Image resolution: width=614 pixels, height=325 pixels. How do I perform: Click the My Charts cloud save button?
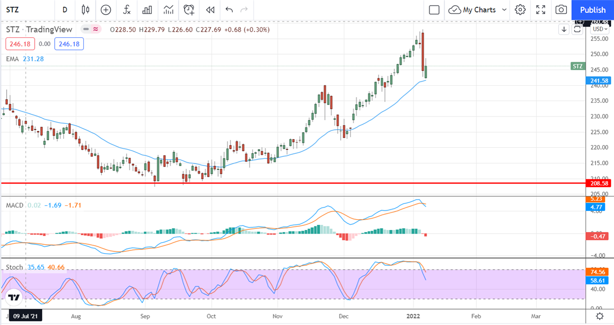tap(472, 10)
